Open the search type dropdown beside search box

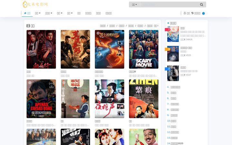tap(134, 5)
